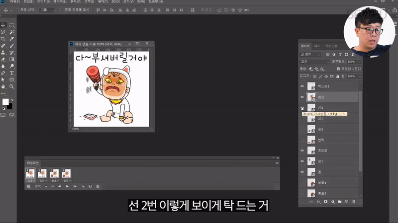Screen dimensions: 398x223
Task: Go to the first animation frame
Action: [52, 186]
